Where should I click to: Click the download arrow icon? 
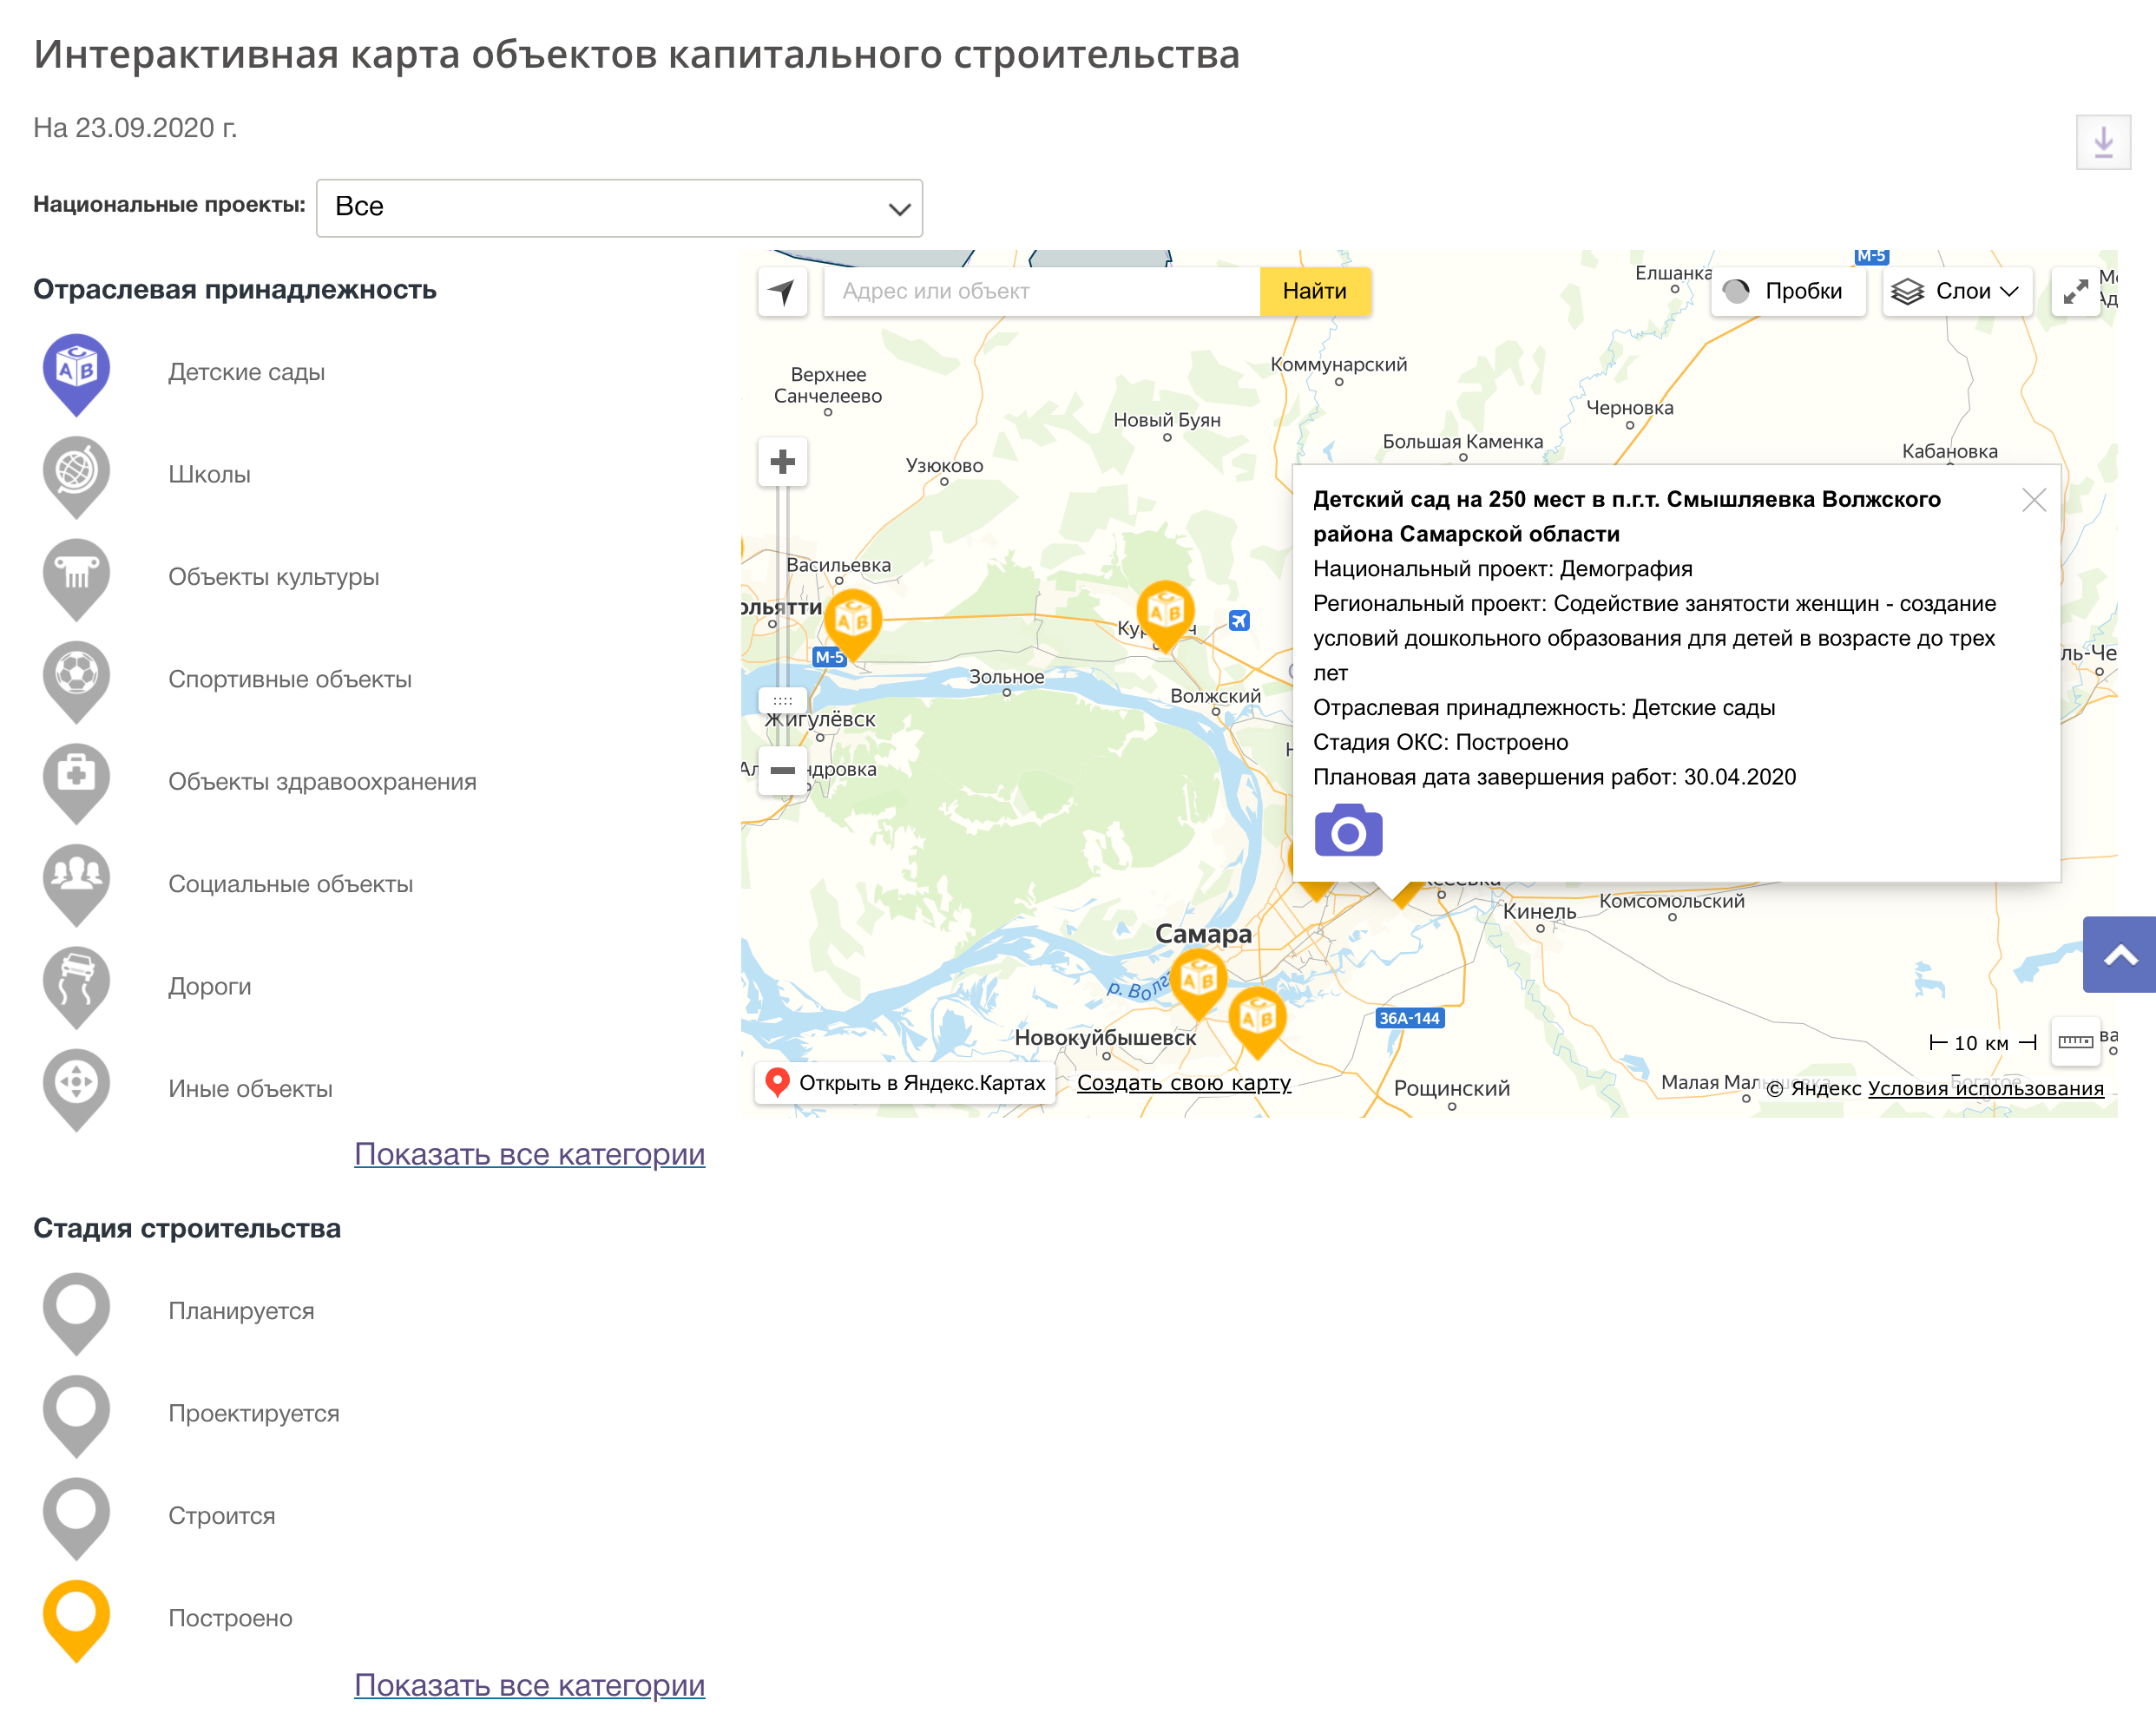(x=2102, y=142)
